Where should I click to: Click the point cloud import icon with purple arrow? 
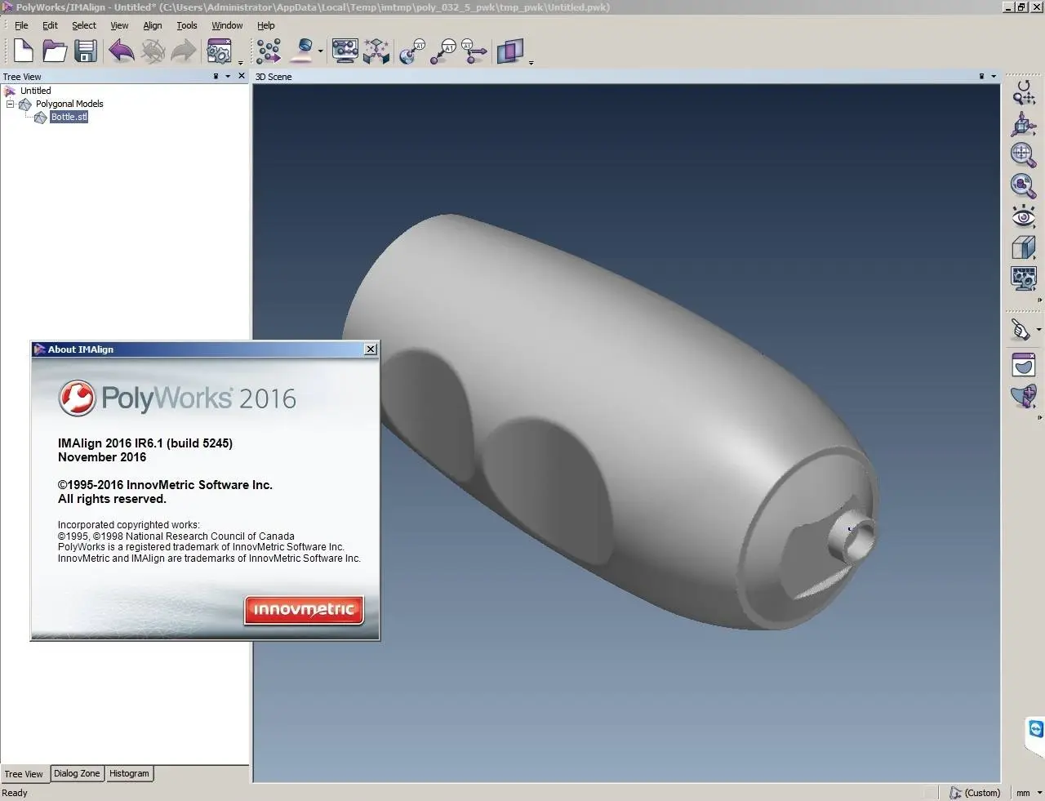(x=269, y=51)
